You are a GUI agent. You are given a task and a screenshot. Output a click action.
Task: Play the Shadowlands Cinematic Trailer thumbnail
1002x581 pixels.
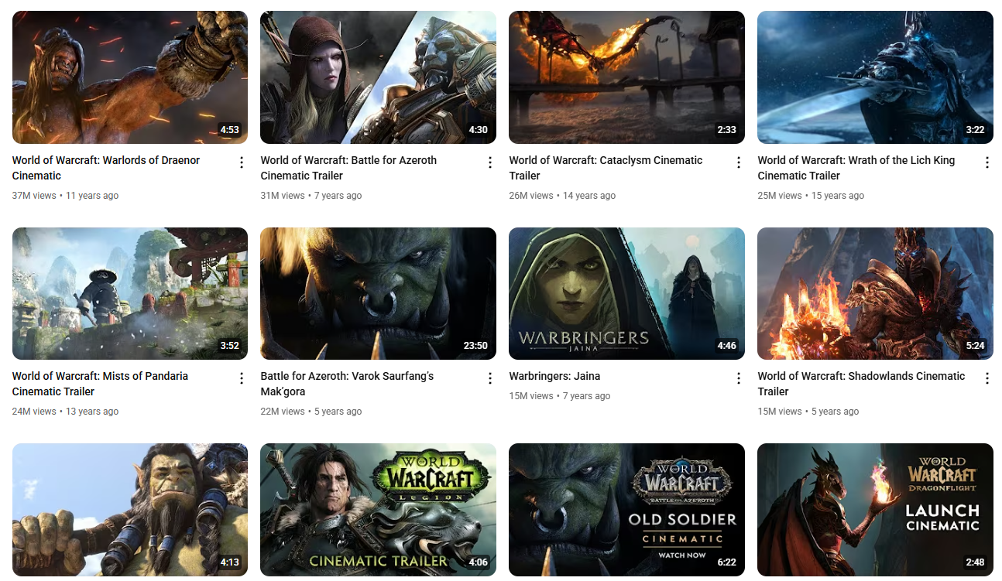876,293
